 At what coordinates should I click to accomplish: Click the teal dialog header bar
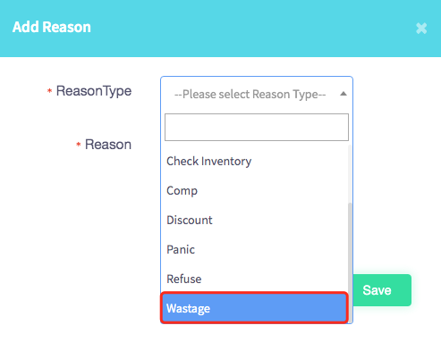point(220,29)
